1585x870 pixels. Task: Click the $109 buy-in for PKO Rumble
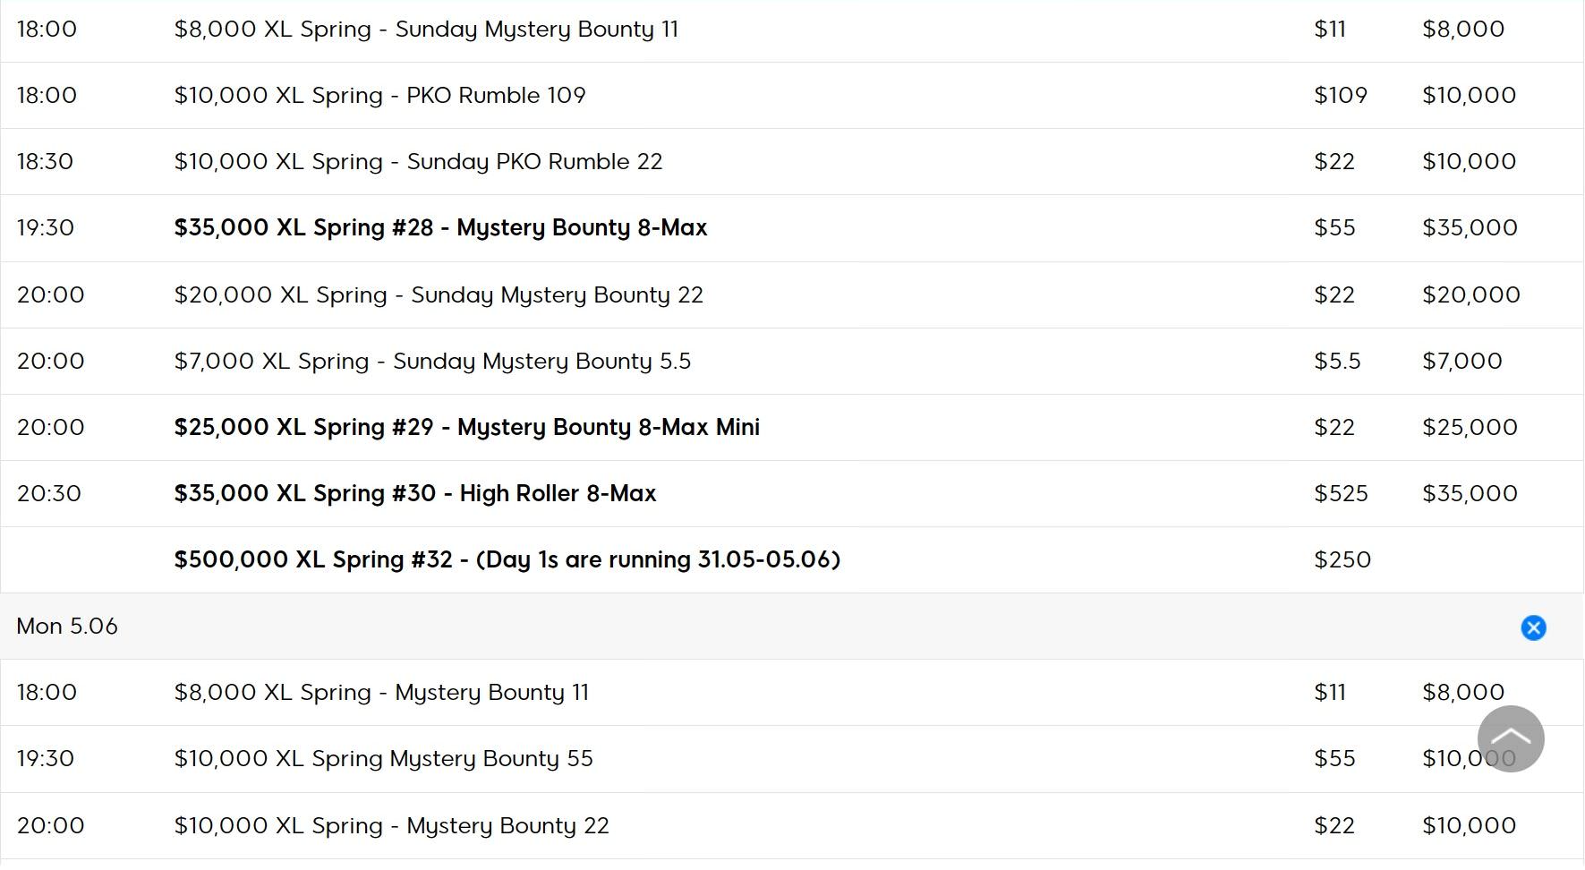[x=1341, y=96]
